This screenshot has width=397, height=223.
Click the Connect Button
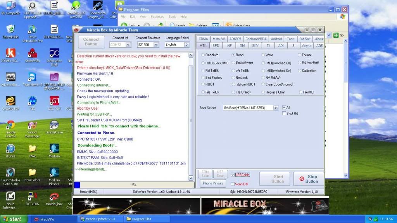click(91, 42)
